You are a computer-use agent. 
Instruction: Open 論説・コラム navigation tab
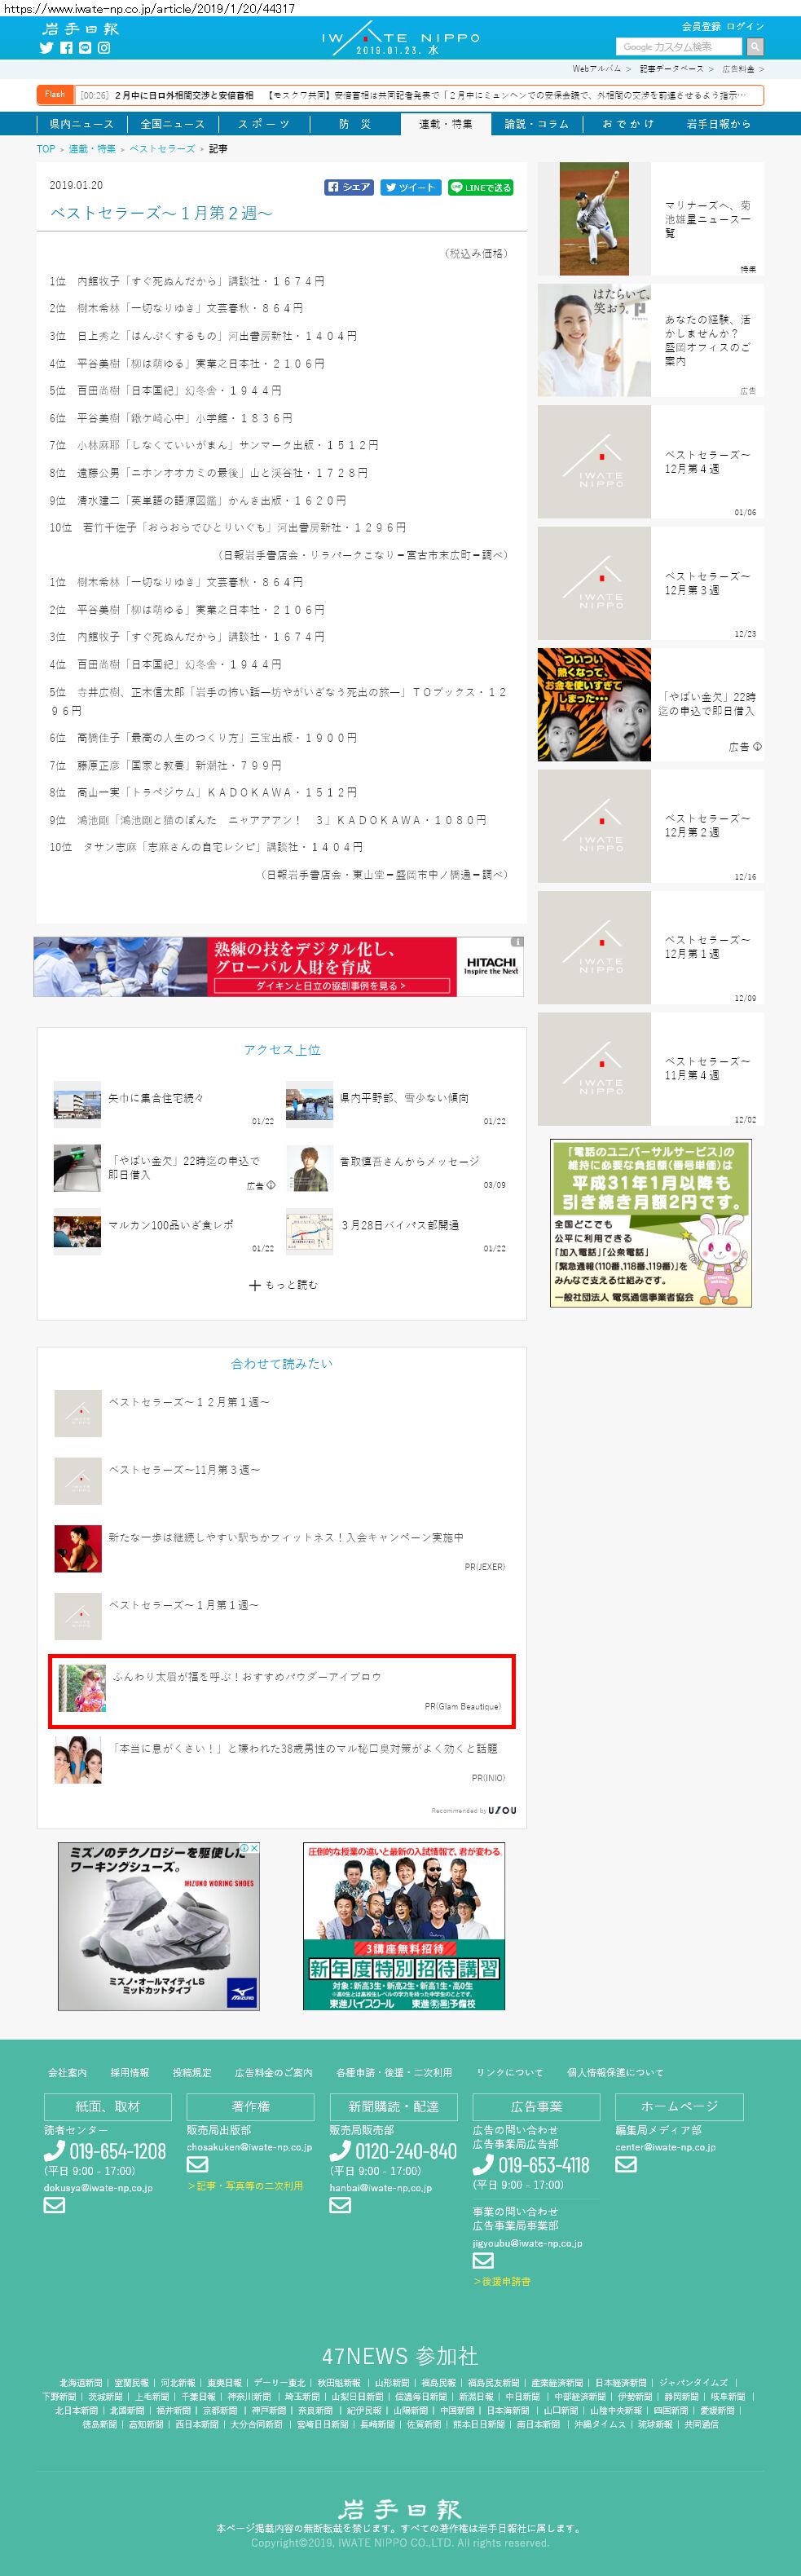coord(537,124)
